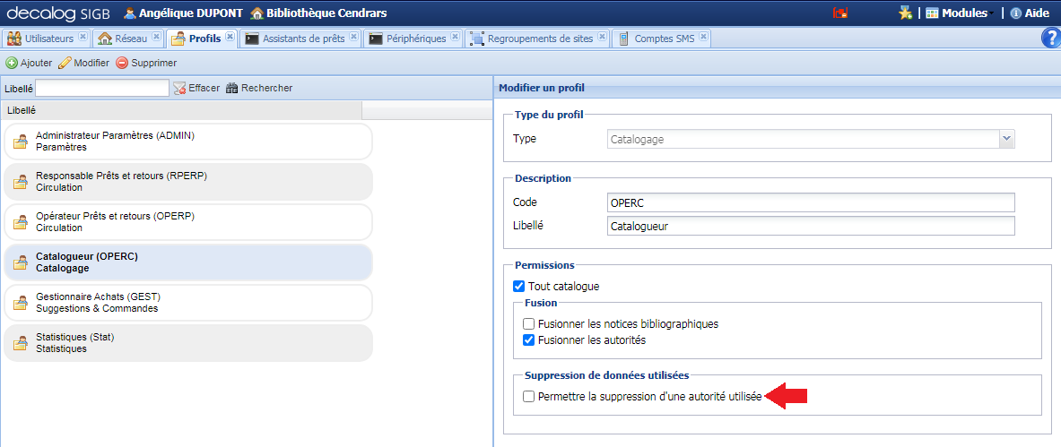Click the favorites star icon beside Modules

coord(905,13)
